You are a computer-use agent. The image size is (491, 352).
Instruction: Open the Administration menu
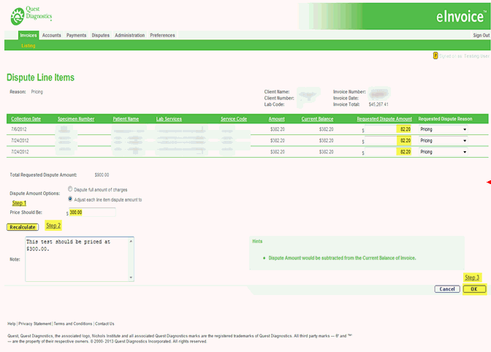pyautogui.click(x=129, y=35)
